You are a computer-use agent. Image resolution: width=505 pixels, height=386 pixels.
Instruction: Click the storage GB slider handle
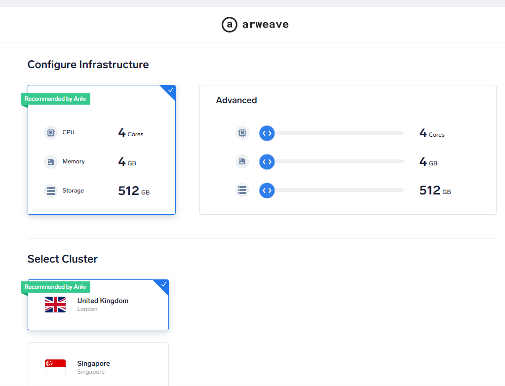coord(267,191)
